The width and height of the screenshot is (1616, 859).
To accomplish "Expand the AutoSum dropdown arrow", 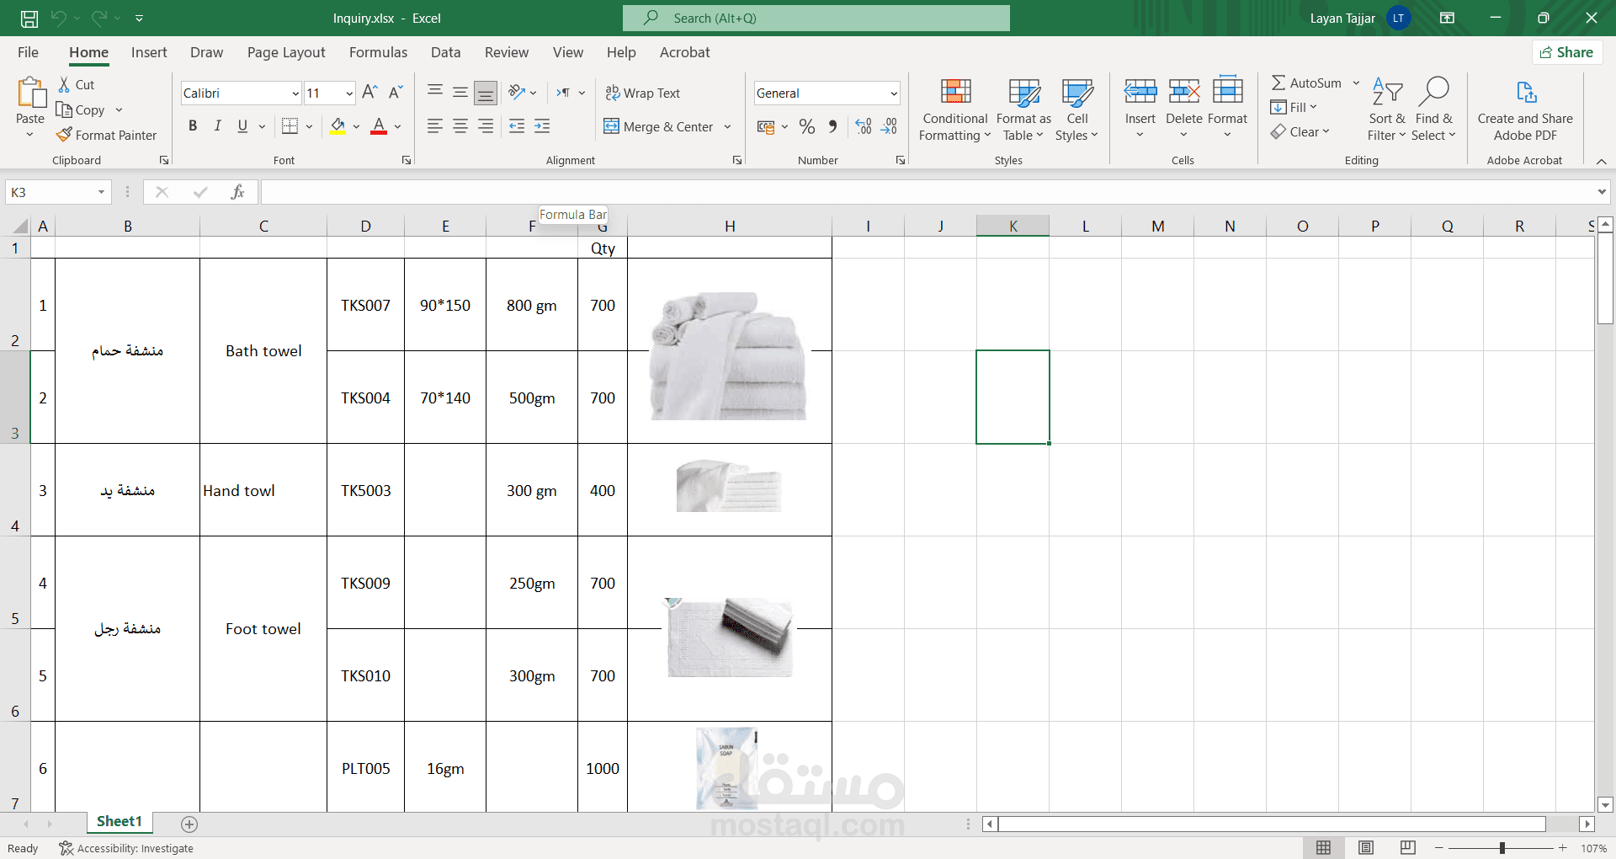I will [1356, 83].
